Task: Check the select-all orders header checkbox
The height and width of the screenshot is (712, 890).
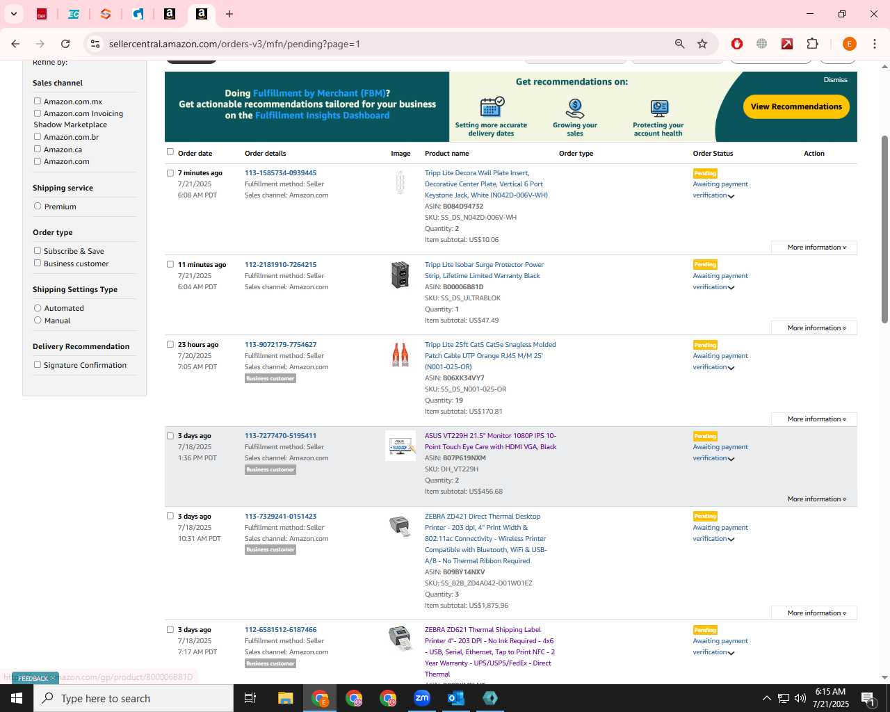Action: click(x=170, y=152)
